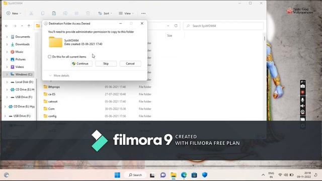Go back with the left arrow
This screenshot has width=322, height=181.
point(7,26)
